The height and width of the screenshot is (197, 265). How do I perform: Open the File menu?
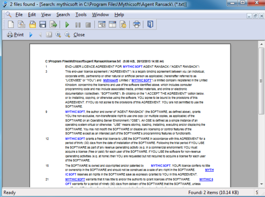(x=19, y=15)
